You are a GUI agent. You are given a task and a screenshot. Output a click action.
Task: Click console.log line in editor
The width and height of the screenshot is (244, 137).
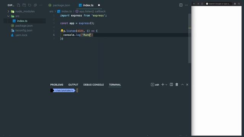tap(78, 35)
